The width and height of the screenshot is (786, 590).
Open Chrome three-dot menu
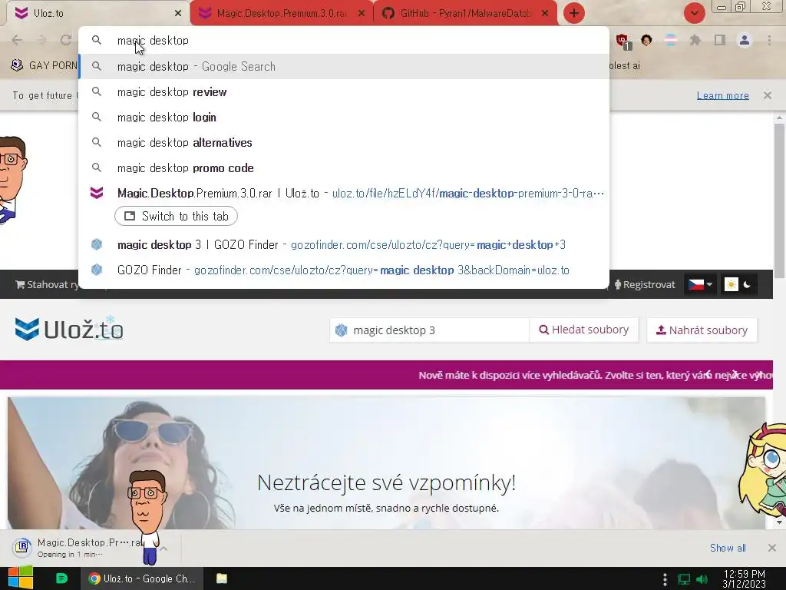769,40
